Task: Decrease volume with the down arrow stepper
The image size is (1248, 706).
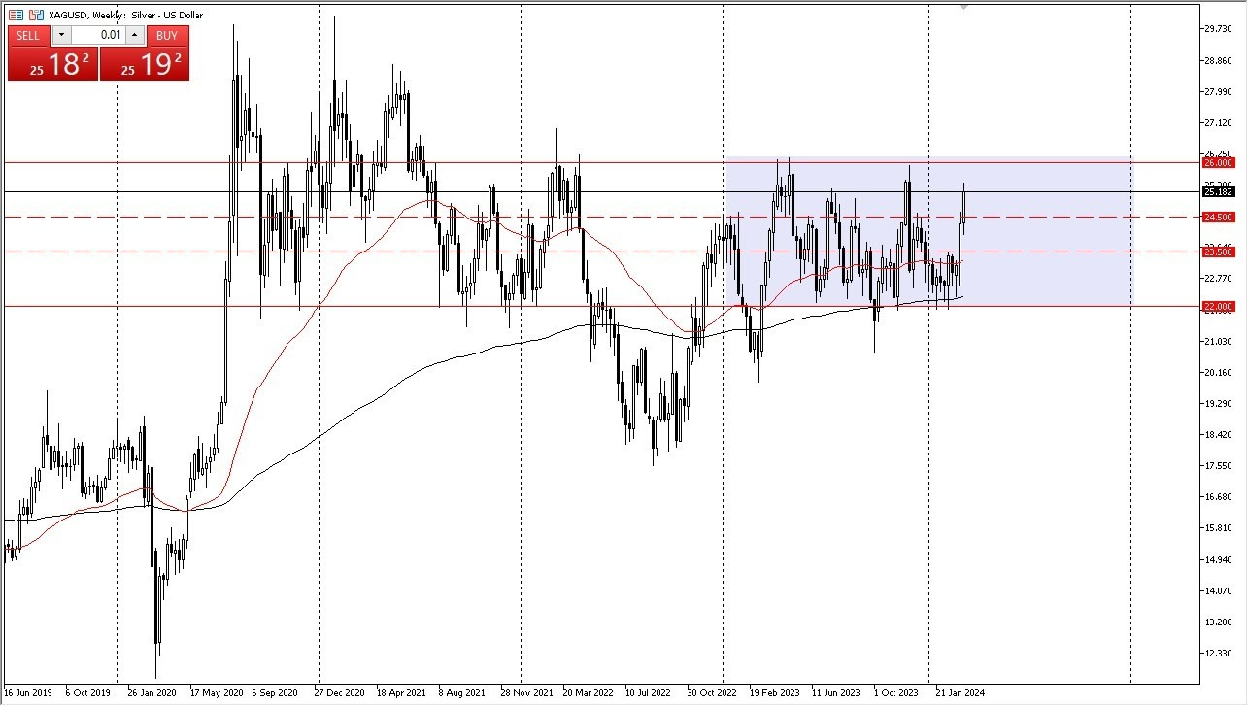Action: pos(61,35)
